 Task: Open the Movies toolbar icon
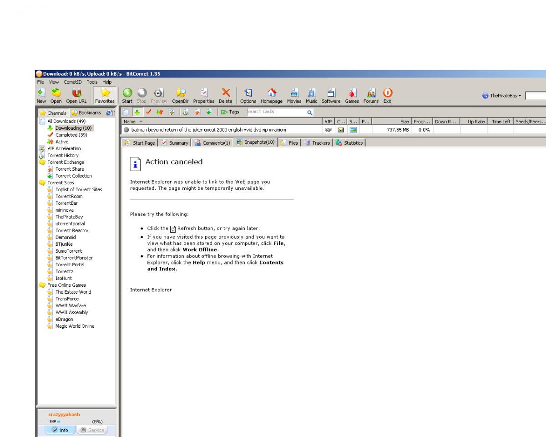point(294,96)
